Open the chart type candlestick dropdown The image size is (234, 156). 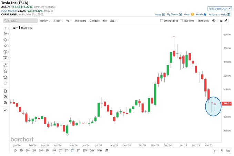(69, 21)
